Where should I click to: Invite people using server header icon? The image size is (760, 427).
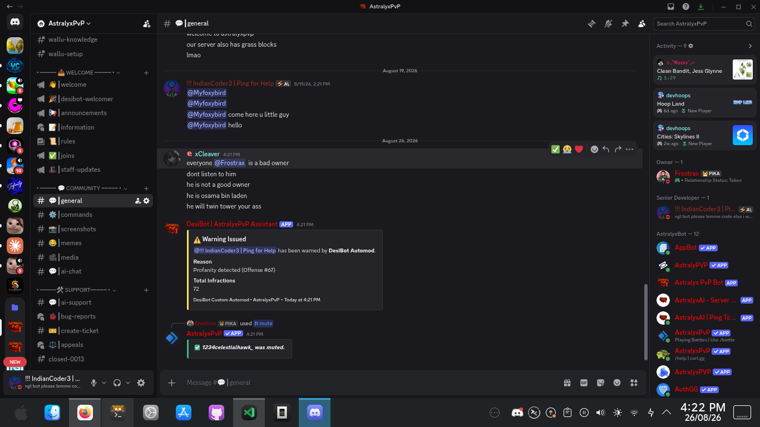click(x=146, y=24)
